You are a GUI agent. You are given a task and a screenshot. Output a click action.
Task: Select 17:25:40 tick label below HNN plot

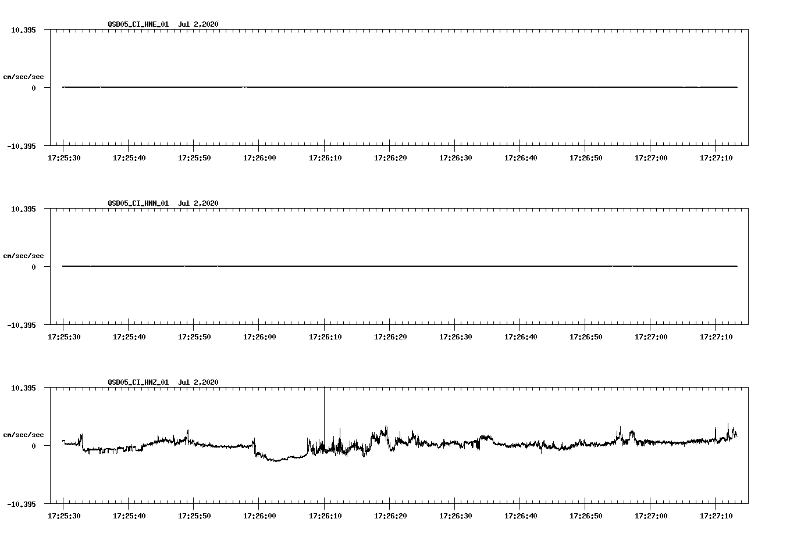(129, 336)
